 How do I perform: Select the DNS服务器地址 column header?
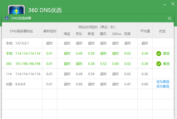point(22,31)
